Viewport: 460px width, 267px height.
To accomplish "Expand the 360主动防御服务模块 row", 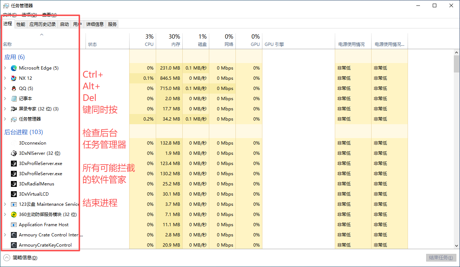I will pos(5,215).
